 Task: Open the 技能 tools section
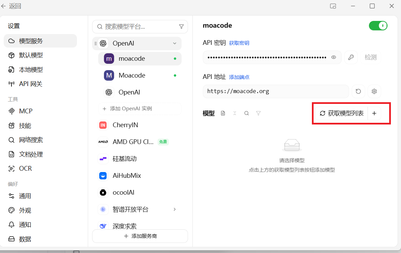pyautogui.click(x=40, y=125)
